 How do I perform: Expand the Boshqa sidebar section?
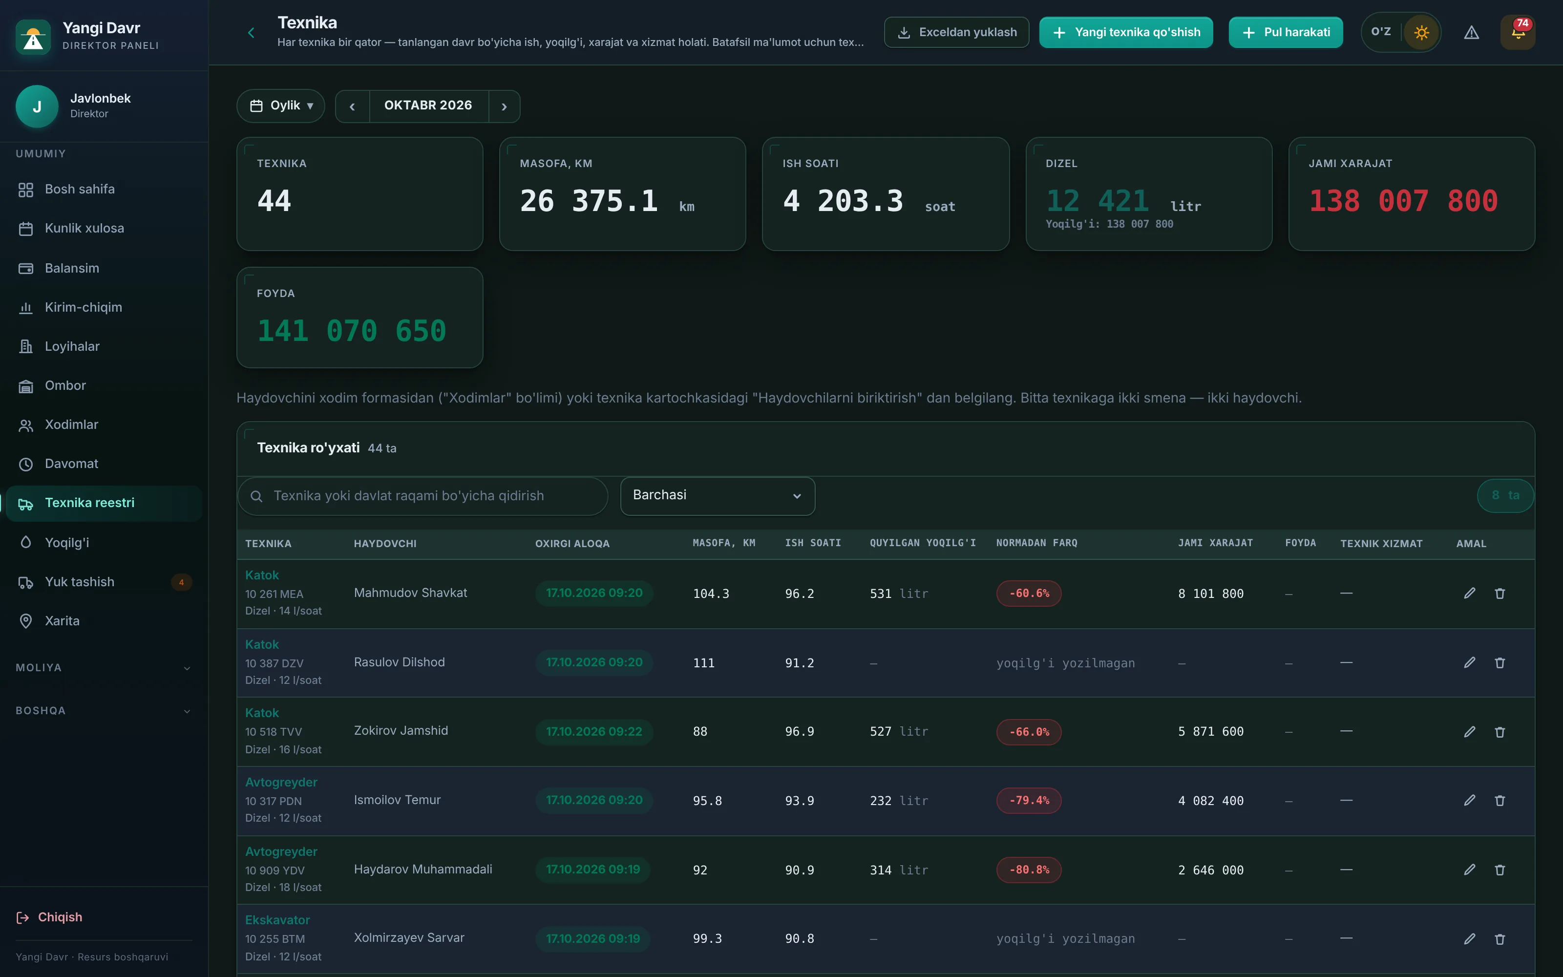(104, 711)
